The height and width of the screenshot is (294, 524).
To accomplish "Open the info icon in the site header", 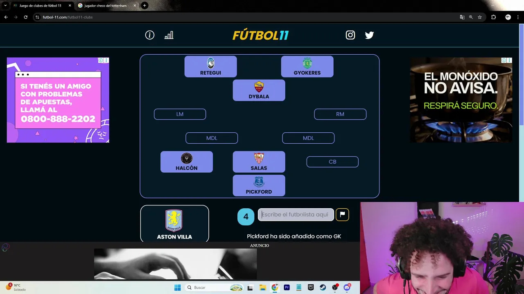I will (150, 35).
